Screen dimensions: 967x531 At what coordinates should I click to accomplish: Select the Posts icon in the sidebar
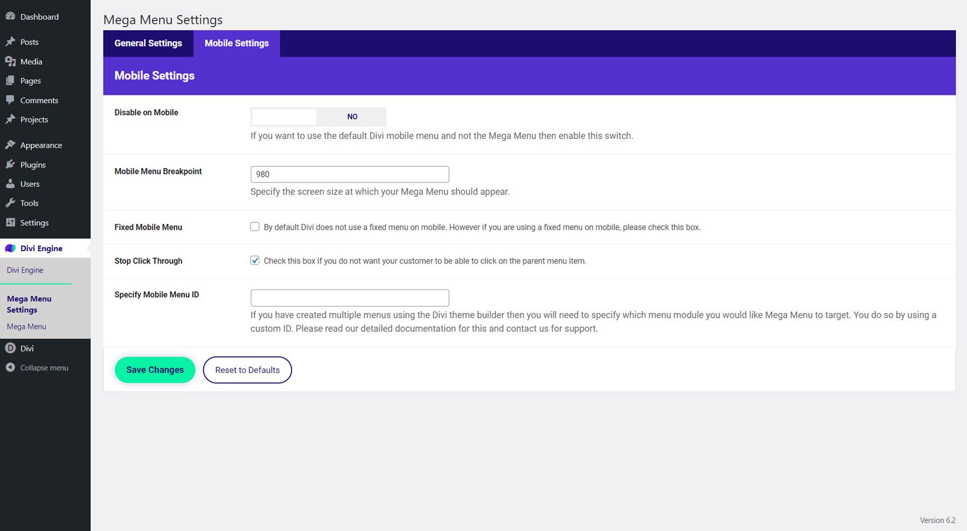pyautogui.click(x=10, y=41)
